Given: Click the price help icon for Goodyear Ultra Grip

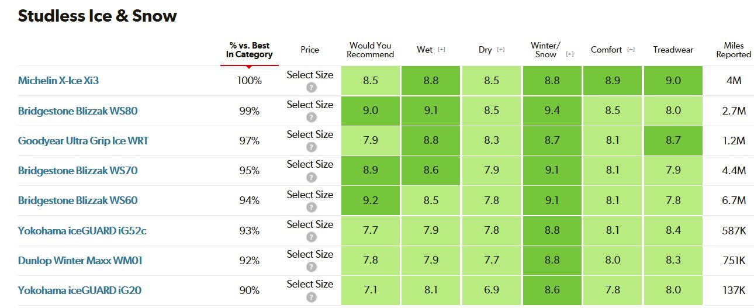Looking at the screenshot, I should [x=312, y=147].
